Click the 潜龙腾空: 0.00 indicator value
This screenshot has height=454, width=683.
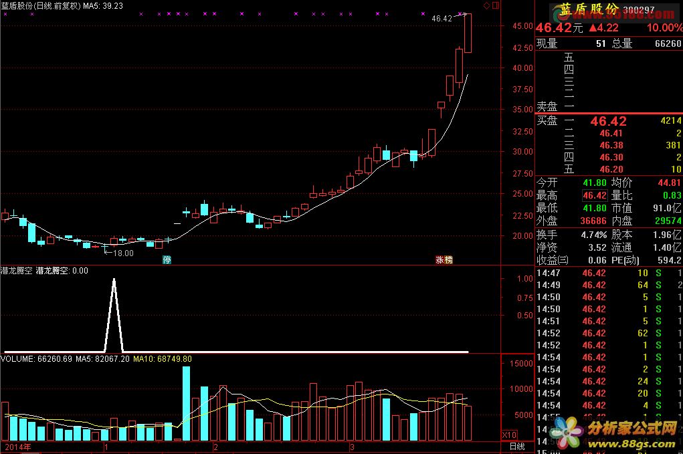pos(62,271)
